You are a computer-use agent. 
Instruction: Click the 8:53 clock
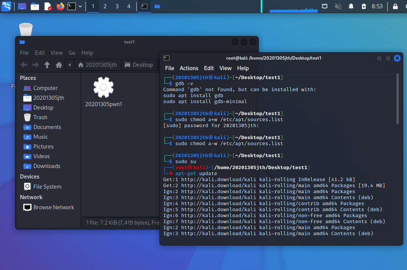(377, 6)
